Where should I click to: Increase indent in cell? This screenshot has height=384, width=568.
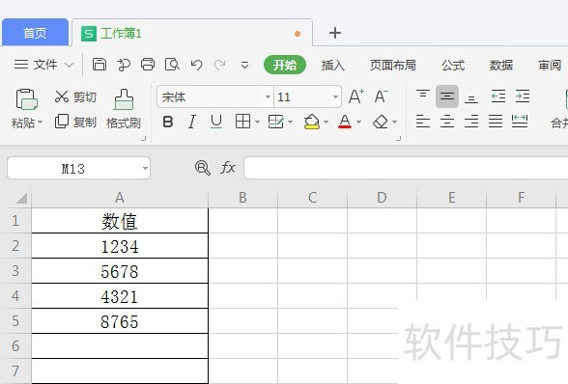coord(523,96)
